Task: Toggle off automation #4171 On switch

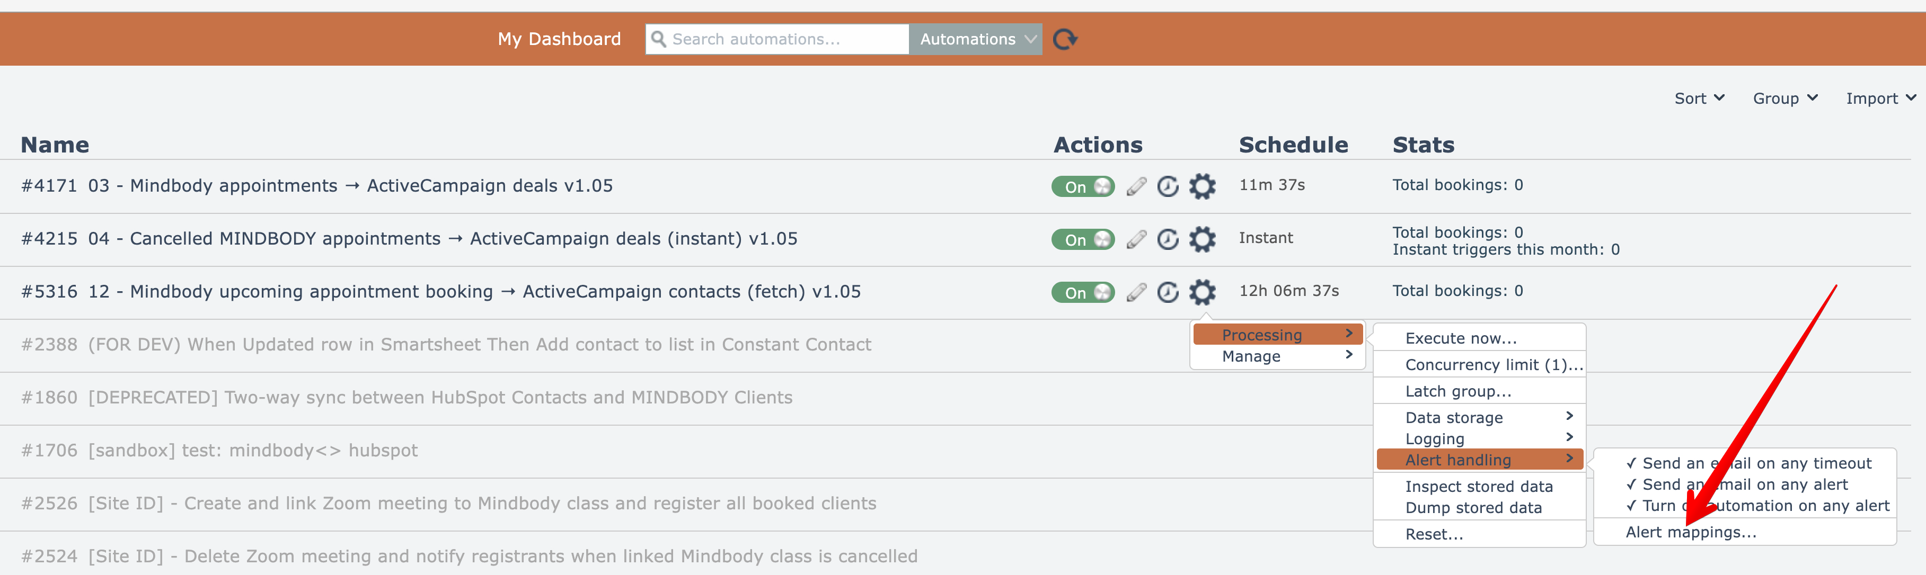Action: (x=1083, y=186)
